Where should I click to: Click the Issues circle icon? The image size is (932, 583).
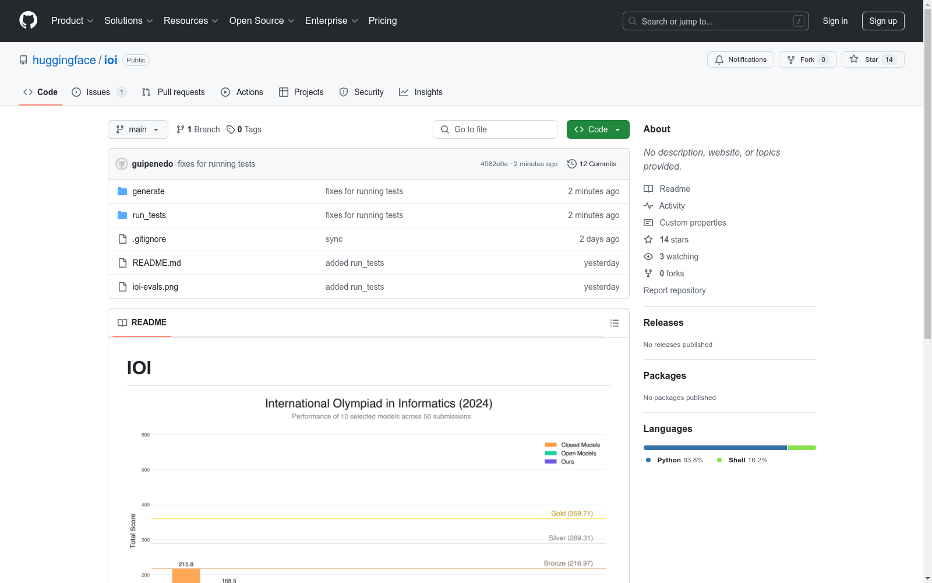click(x=76, y=92)
